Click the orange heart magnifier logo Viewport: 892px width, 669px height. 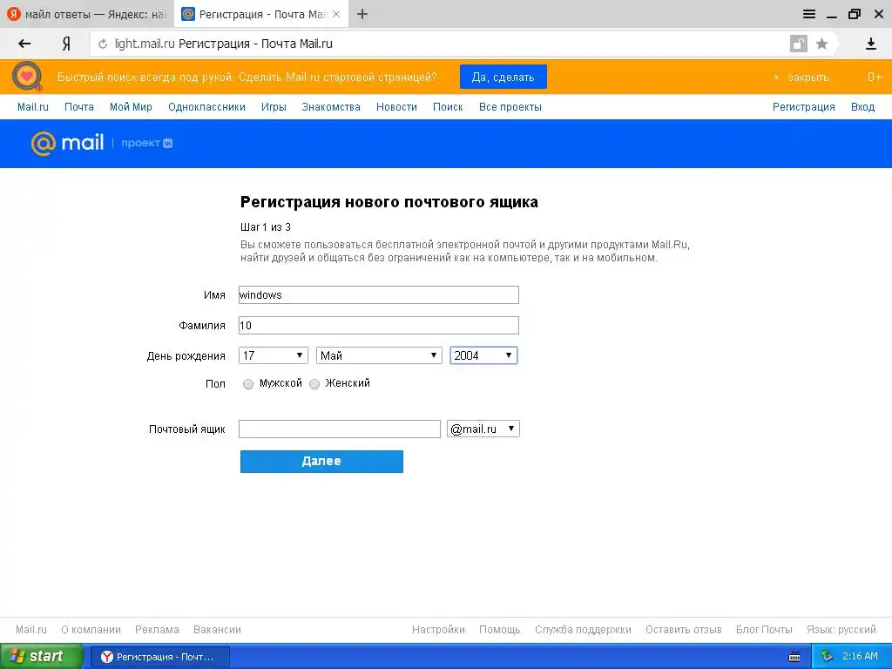point(27,77)
